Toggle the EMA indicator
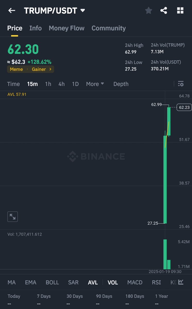The width and height of the screenshot is (192, 309). [31, 282]
